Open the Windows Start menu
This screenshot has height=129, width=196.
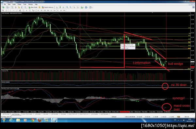pyautogui.click(x=3, y=120)
